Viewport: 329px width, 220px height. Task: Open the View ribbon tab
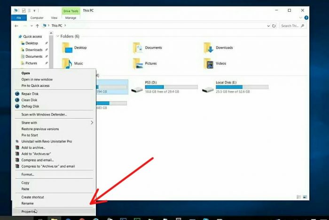pos(54,18)
